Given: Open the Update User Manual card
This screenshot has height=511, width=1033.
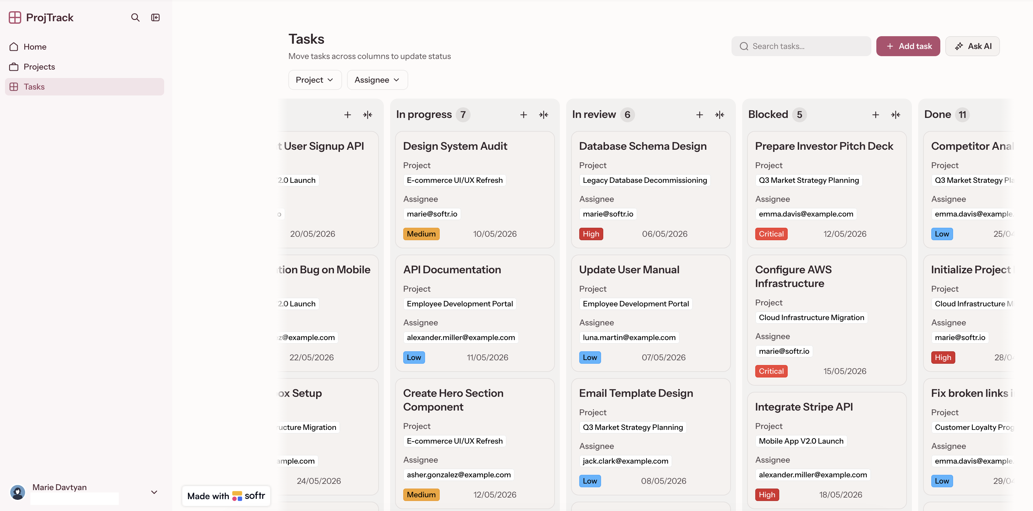Looking at the screenshot, I should coord(650,313).
